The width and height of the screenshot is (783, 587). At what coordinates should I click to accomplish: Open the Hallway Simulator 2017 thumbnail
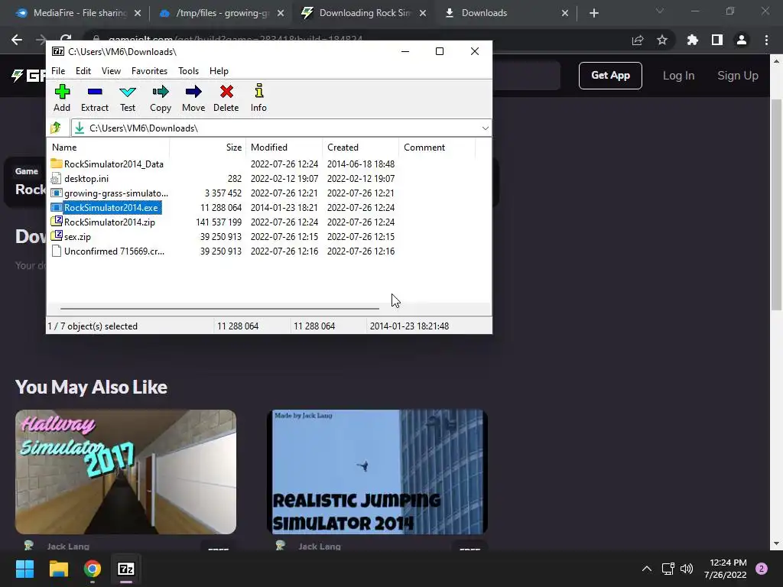[125, 472]
